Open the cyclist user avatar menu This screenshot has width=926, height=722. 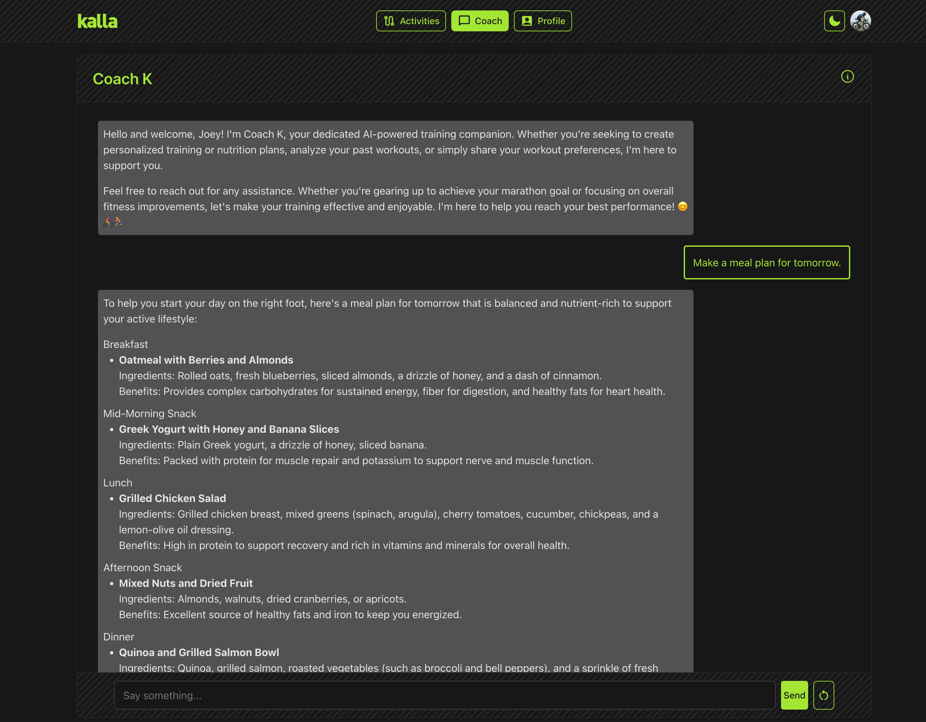(x=860, y=21)
